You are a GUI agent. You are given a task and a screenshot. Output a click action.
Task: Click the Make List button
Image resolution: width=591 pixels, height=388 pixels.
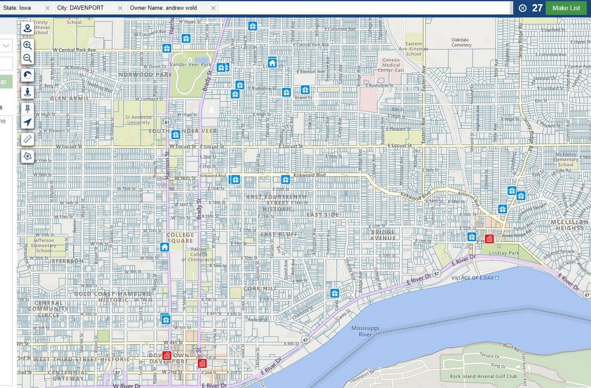(566, 8)
